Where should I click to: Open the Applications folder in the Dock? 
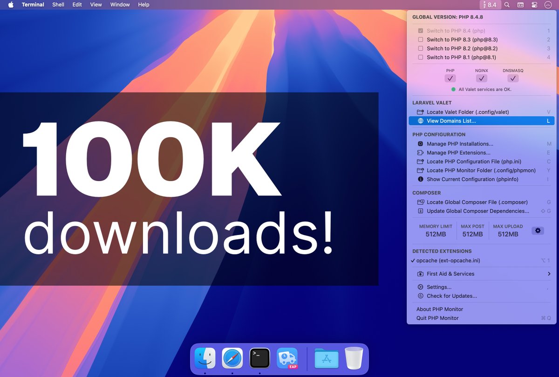pos(327,358)
